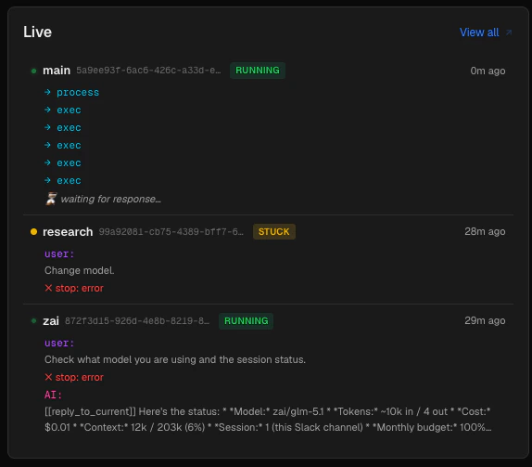Click the user: label in research session

(x=59, y=254)
